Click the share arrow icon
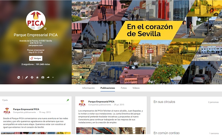 click(x=48, y=77)
